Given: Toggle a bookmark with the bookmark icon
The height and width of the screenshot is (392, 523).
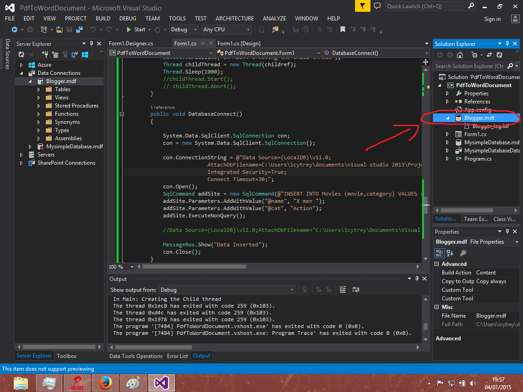Looking at the screenshot, I should click(x=343, y=29).
